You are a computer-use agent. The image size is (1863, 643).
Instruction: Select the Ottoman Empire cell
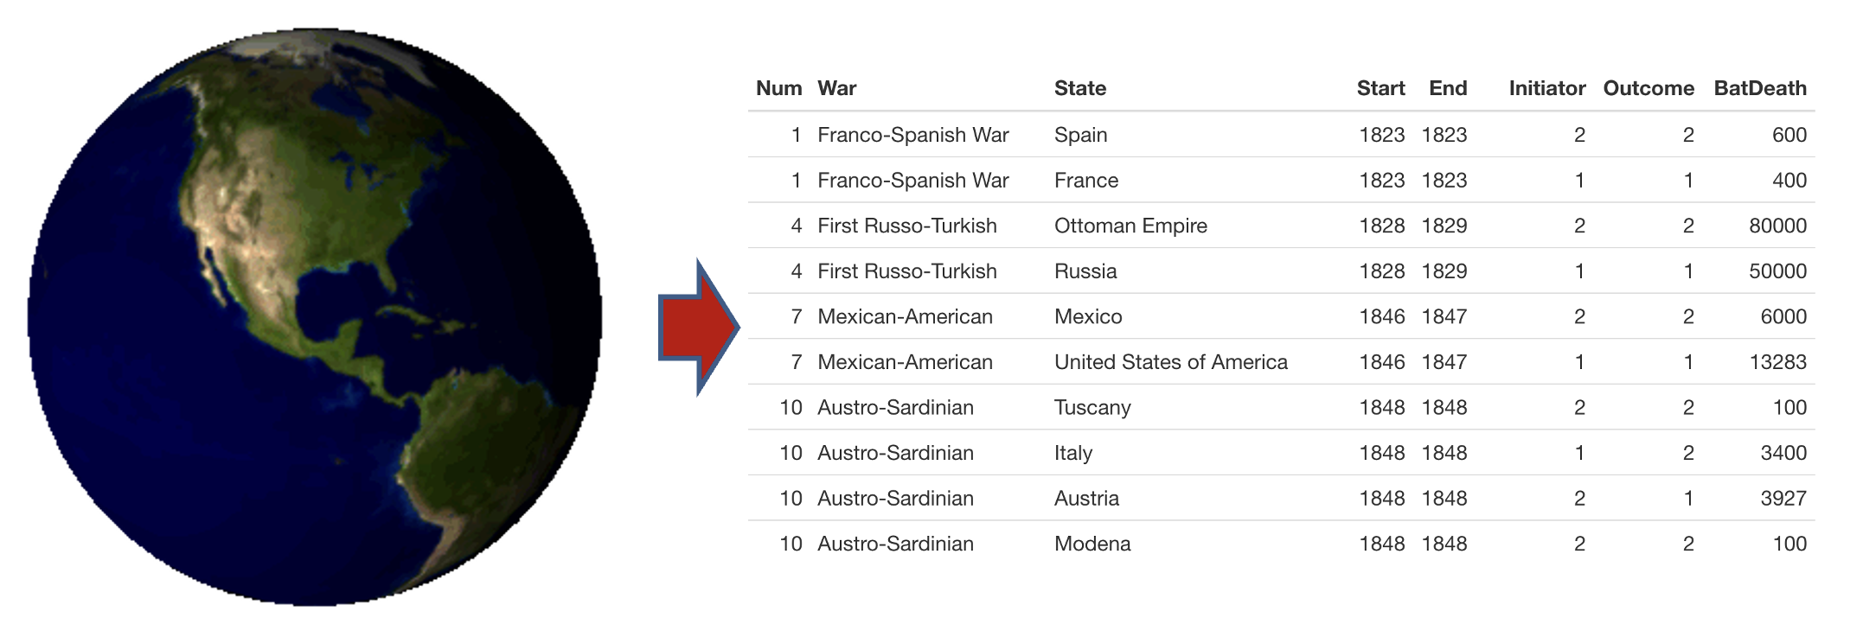(x=1130, y=226)
